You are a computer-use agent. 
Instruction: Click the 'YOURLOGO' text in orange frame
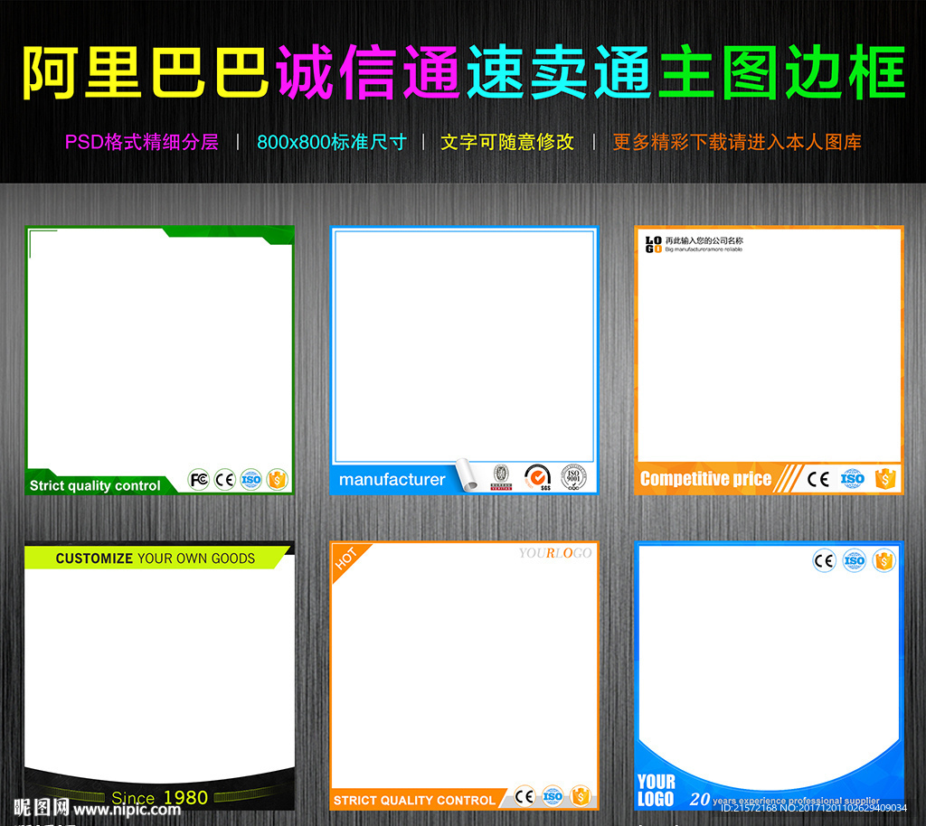pyautogui.click(x=555, y=553)
